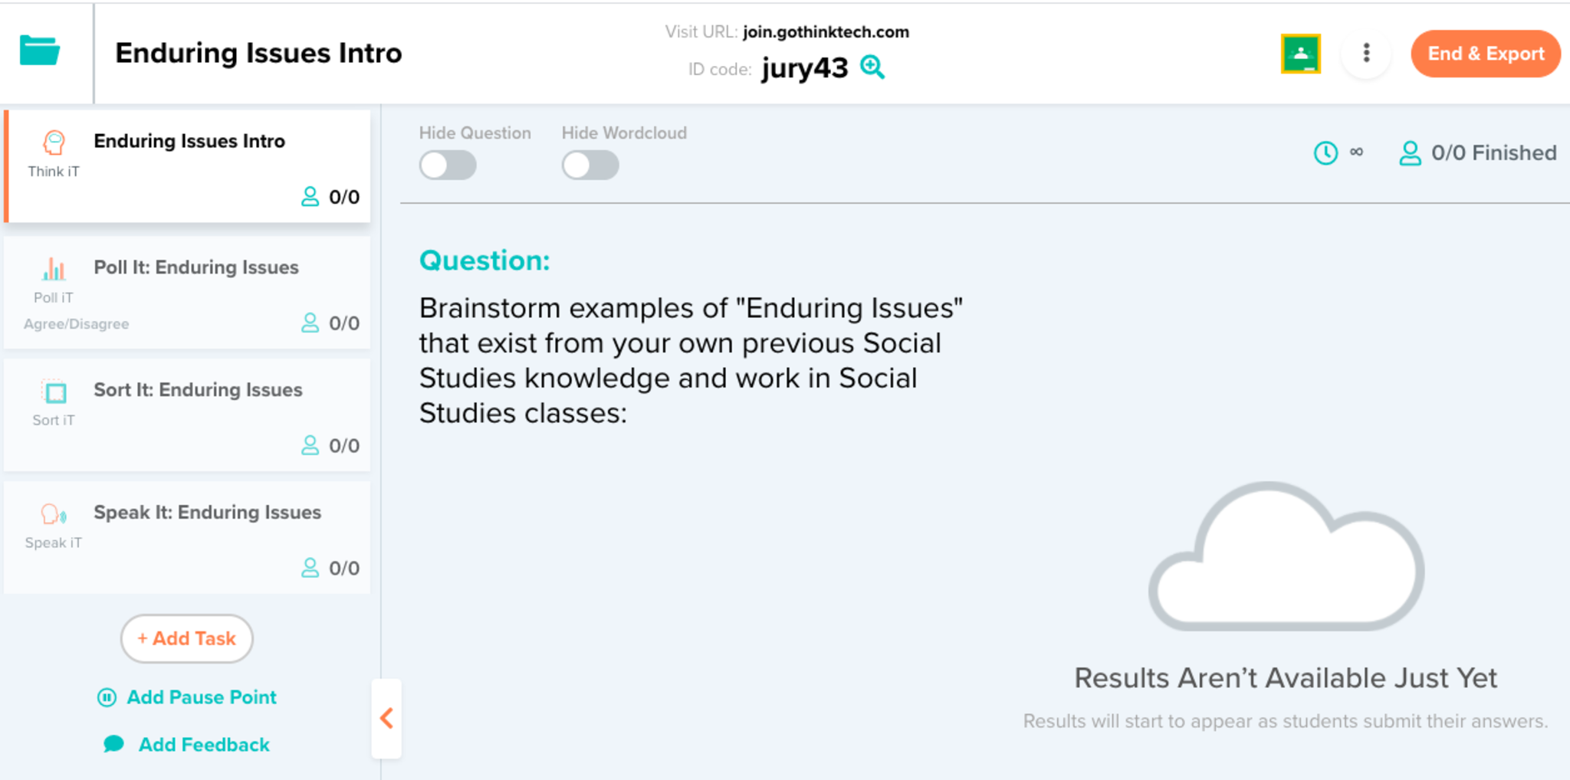The width and height of the screenshot is (1570, 780).
Task: Click the 0/0 Finished student counter
Action: 1479,152
